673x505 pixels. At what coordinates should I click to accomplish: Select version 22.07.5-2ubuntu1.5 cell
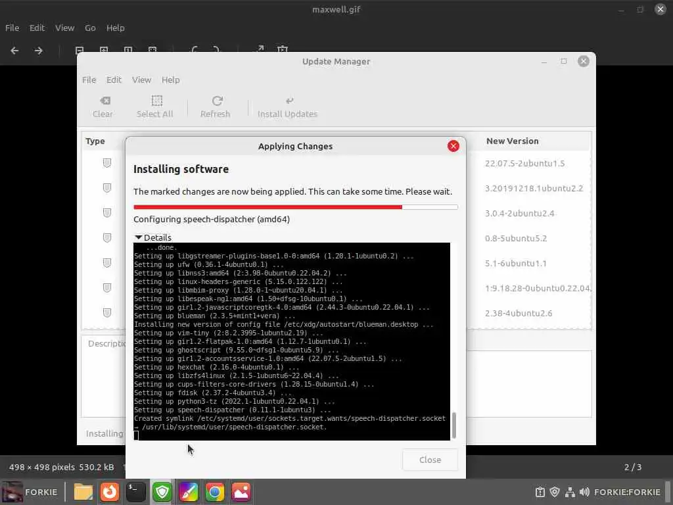[x=525, y=163]
